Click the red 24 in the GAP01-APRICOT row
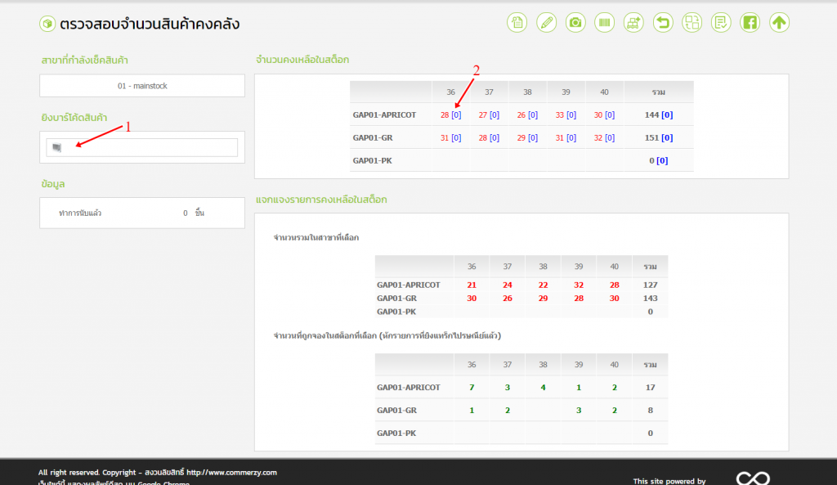Image resolution: width=837 pixels, height=485 pixels. 507,285
